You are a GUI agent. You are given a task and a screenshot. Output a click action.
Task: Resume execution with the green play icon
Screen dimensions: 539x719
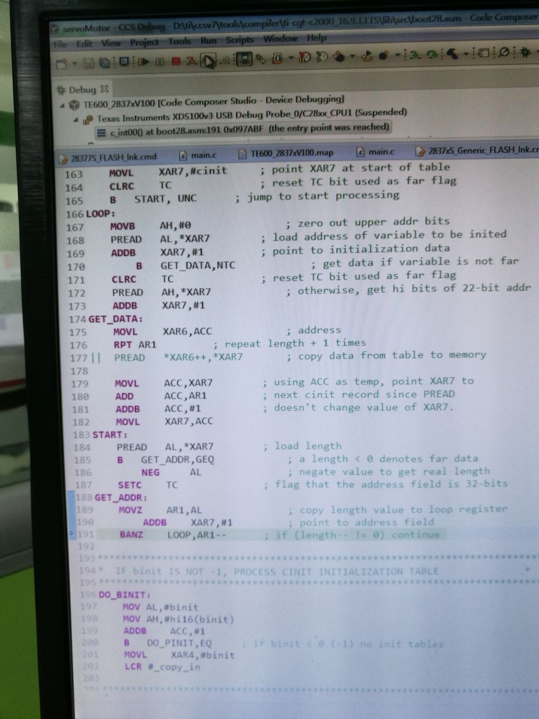(x=143, y=61)
